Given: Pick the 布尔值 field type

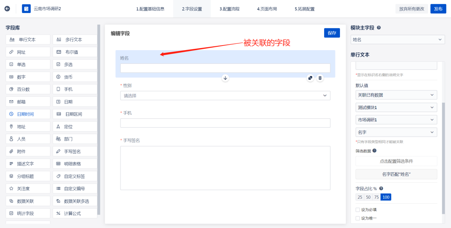Looking at the screenshot, I should 75,52.
